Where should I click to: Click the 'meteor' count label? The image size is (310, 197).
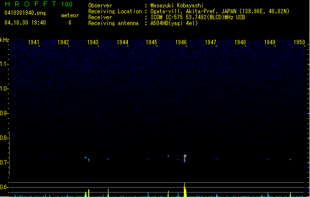tap(70, 15)
